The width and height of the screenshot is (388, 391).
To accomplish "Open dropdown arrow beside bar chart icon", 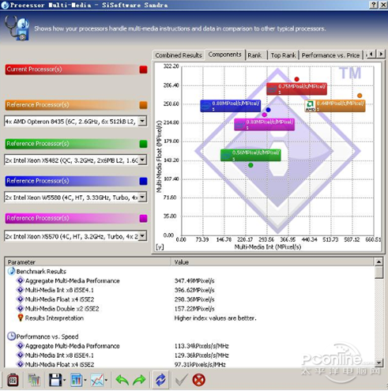I will click(x=85, y=380).
